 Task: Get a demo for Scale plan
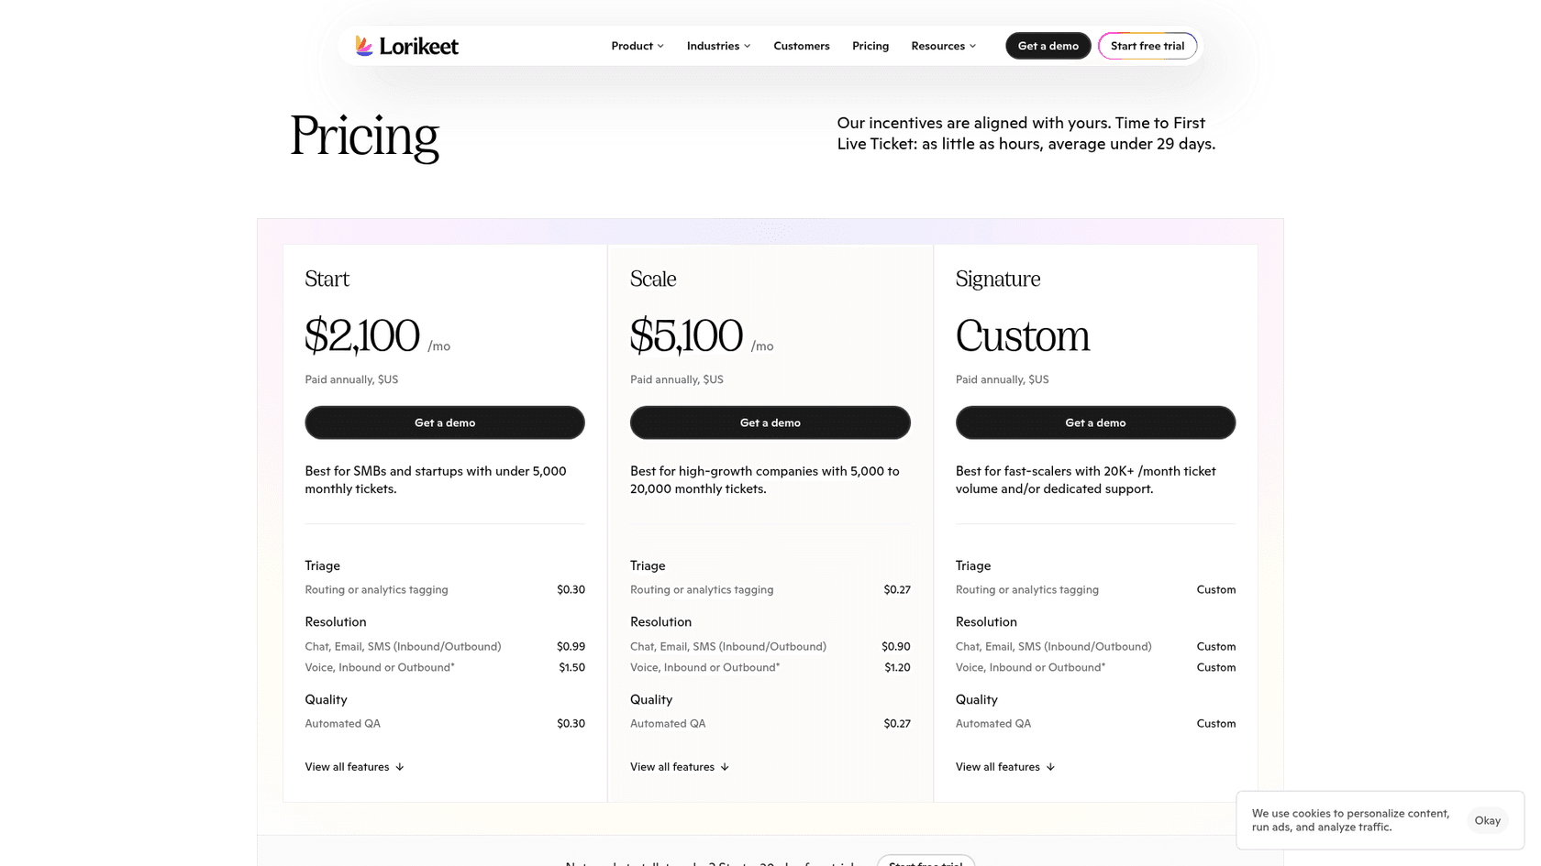pyautogui.click(x=770, y=422)
